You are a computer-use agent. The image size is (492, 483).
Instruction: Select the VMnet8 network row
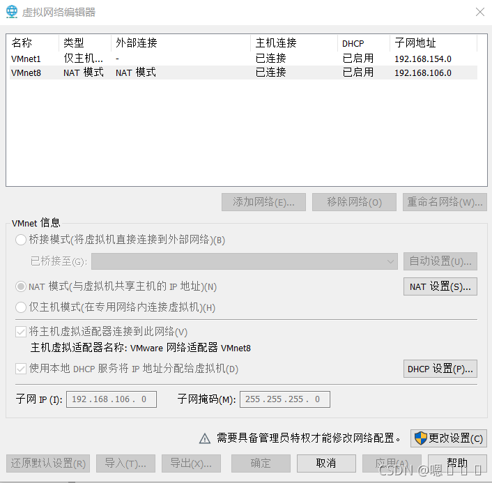(243, 72)
